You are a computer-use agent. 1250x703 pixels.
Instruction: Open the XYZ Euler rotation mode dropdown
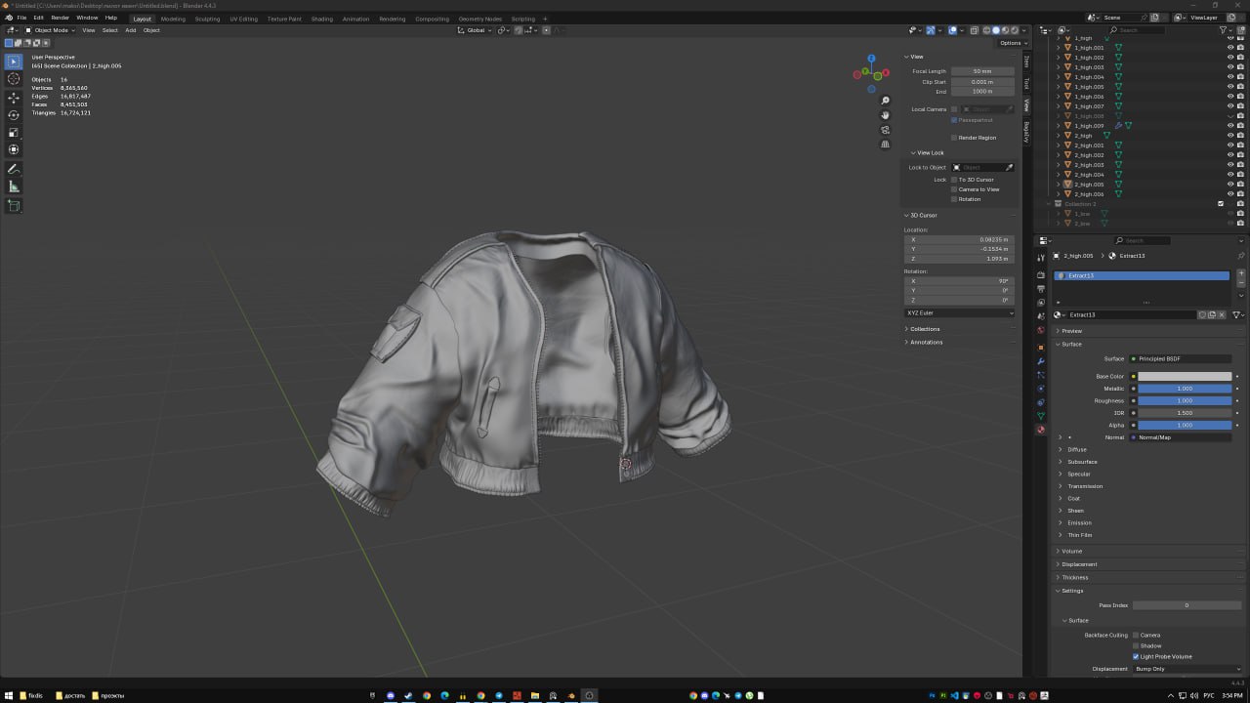(x=959, y=313)
